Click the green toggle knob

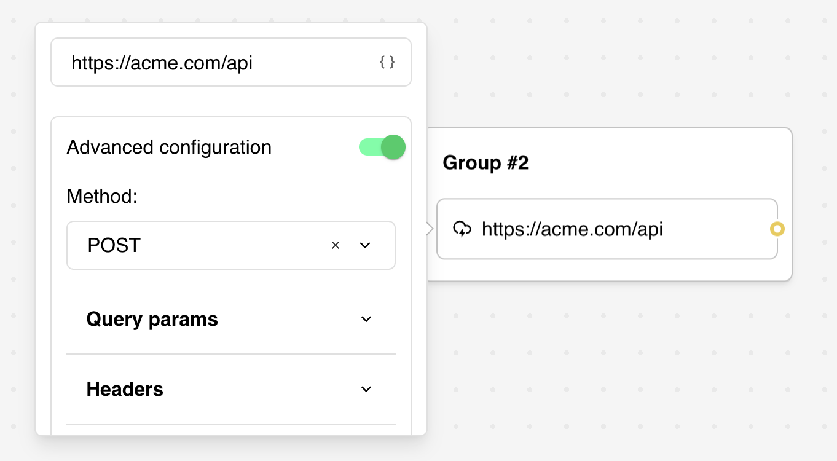(x=393, y=147)
